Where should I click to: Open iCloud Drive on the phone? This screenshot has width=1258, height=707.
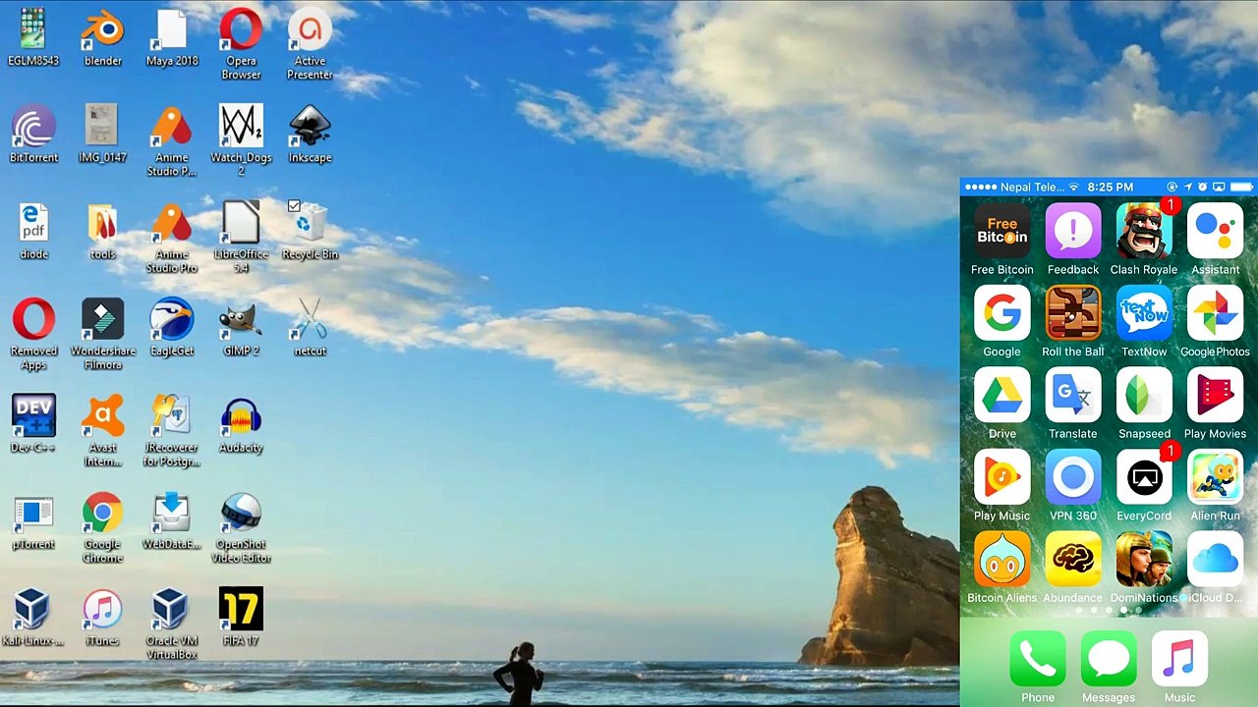1215,560
